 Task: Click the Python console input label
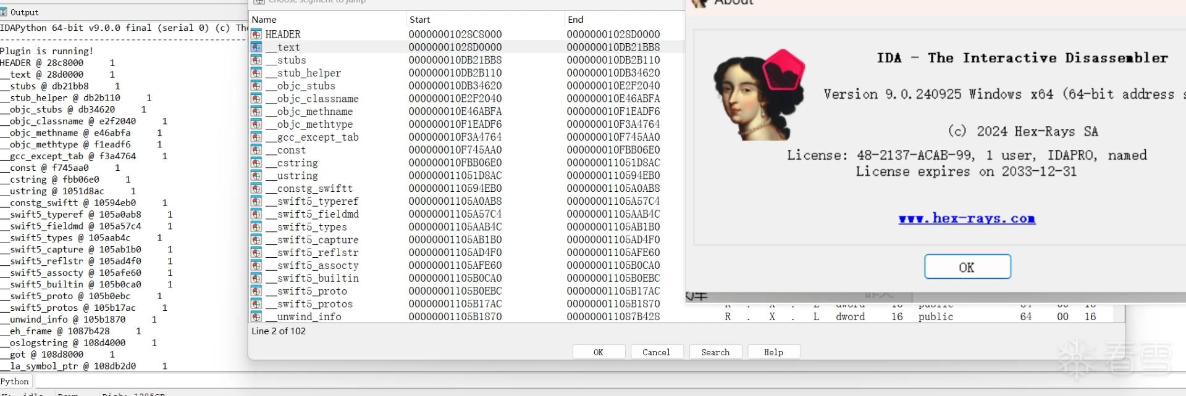pyautogui.click(x=15, y=381)
